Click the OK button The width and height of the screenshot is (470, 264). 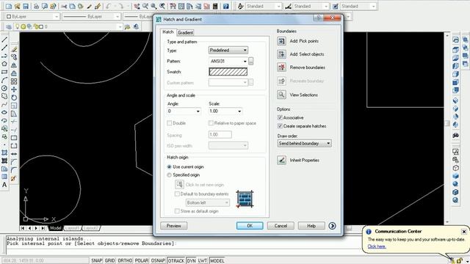pyautogui.click(x=250, y=226)
